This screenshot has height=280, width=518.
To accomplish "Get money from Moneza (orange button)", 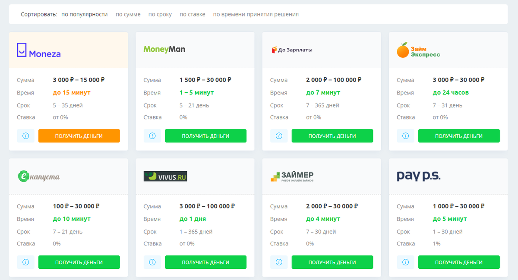I will tap(79, 136).
